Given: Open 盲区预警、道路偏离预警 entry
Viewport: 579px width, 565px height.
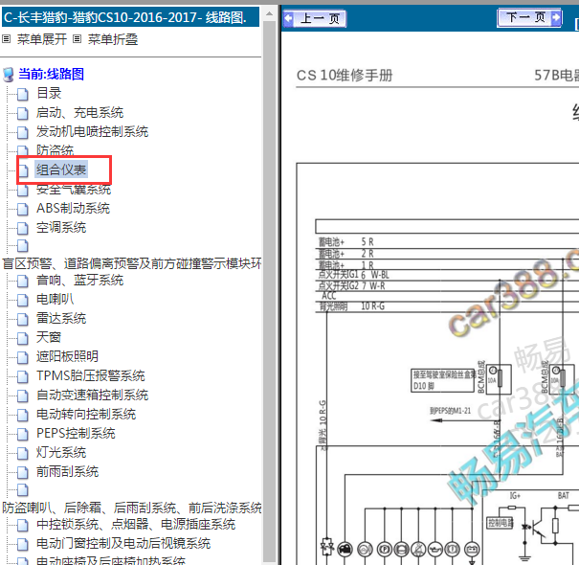Looking at the screenshot, I should pyautogui.click(x=132, y=263).
